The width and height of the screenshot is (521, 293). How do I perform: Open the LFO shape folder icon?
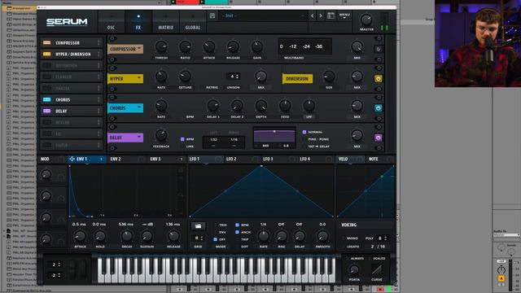pos(198,226)
